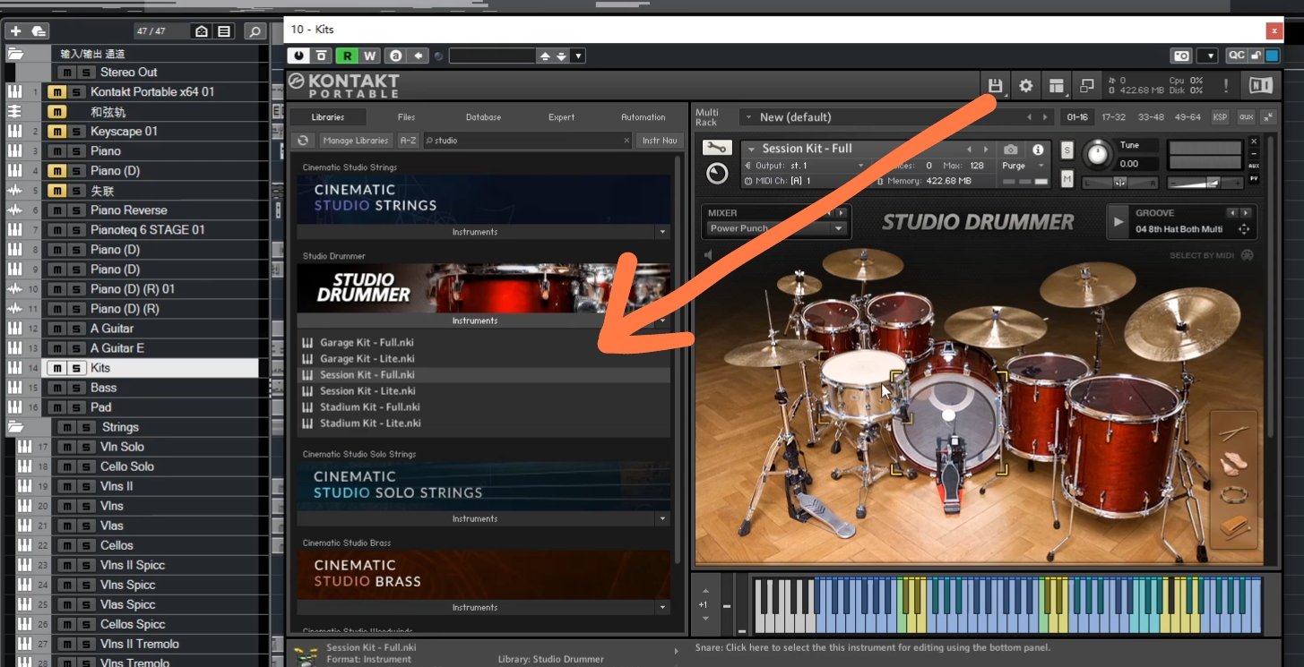Click the studio search input field
Screen dimensions: 1304x667
[x=527, y=141]
